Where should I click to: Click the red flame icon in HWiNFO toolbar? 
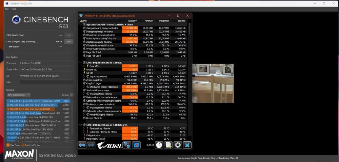(x=136, y=145)
